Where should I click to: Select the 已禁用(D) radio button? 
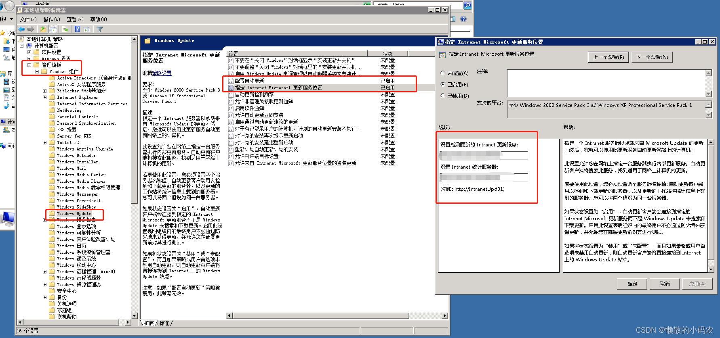point(443,96)
